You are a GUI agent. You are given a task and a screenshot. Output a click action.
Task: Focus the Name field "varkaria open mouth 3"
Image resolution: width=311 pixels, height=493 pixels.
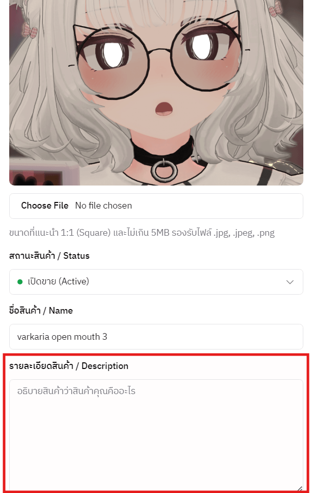pos(156,337)
